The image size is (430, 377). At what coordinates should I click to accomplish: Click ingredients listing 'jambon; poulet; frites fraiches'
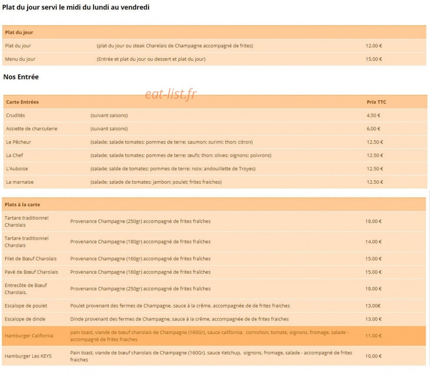tap(156, 182)
